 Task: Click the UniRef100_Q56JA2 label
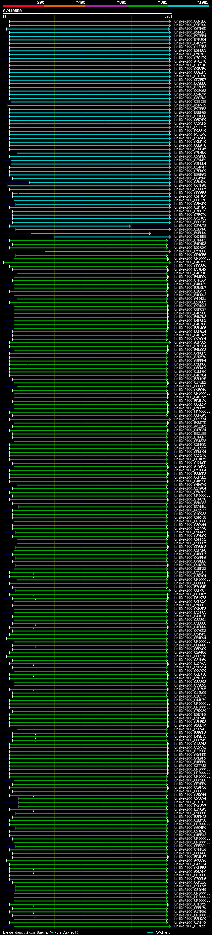(x=190, y=547)
